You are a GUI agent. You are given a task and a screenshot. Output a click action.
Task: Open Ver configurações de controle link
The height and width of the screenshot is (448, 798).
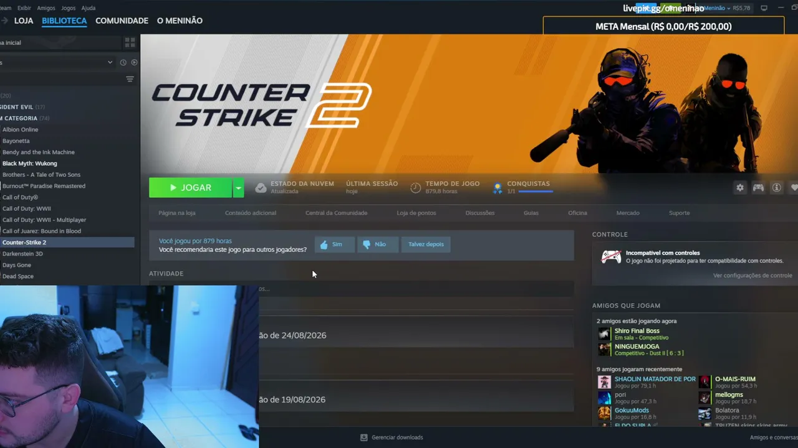[x=752, y=276]
